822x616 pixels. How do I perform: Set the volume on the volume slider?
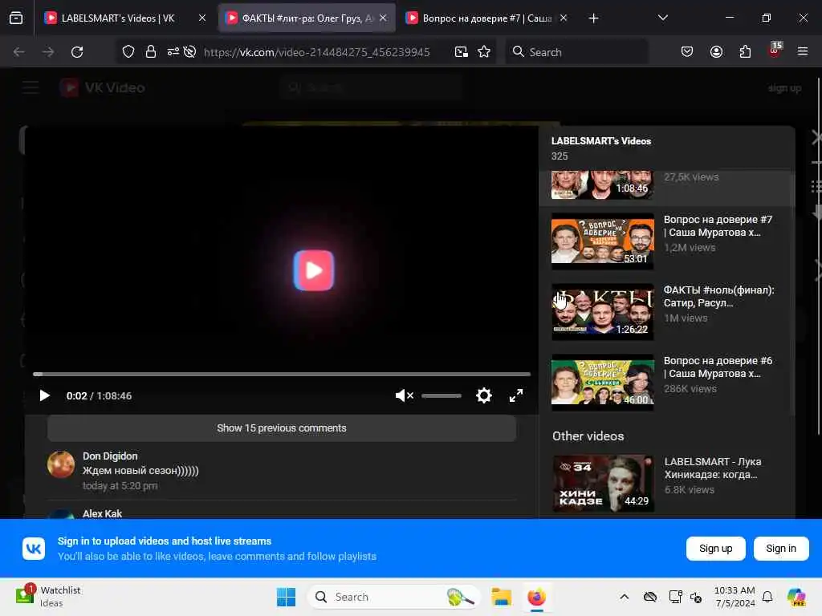coord(442,395)
